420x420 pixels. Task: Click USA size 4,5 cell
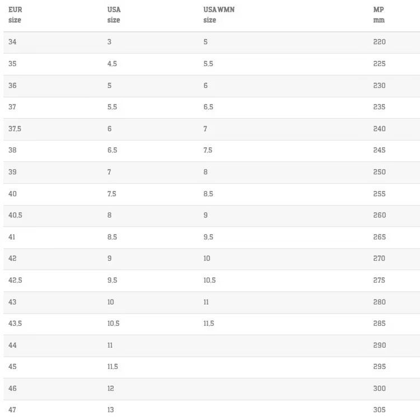point(112,64)
